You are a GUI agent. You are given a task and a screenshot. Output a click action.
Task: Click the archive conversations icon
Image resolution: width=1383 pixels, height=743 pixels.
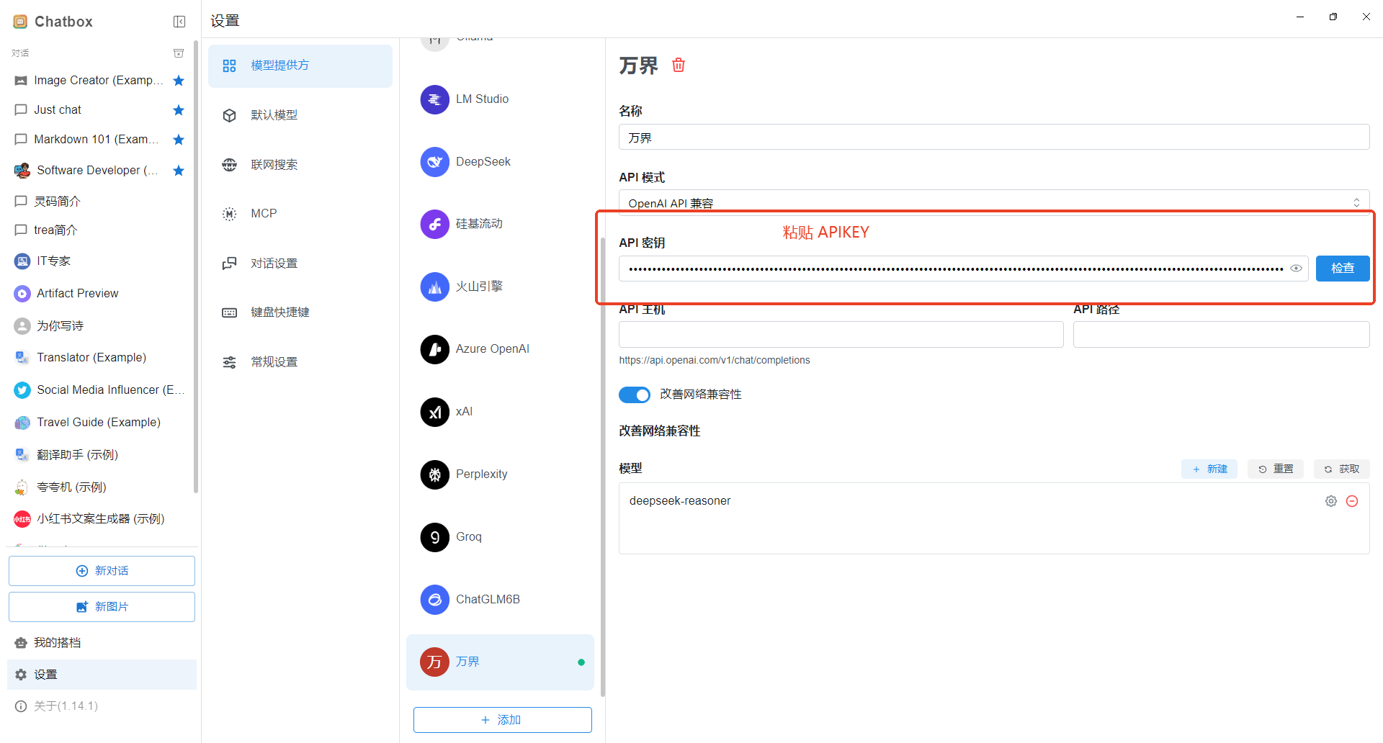point(179,53)
